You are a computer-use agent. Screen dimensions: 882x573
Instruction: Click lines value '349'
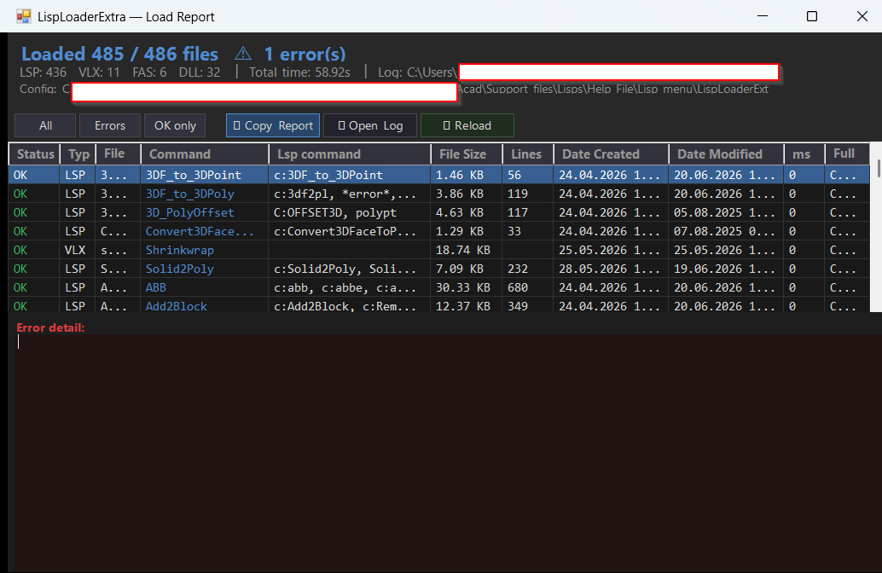click(518, 306)
